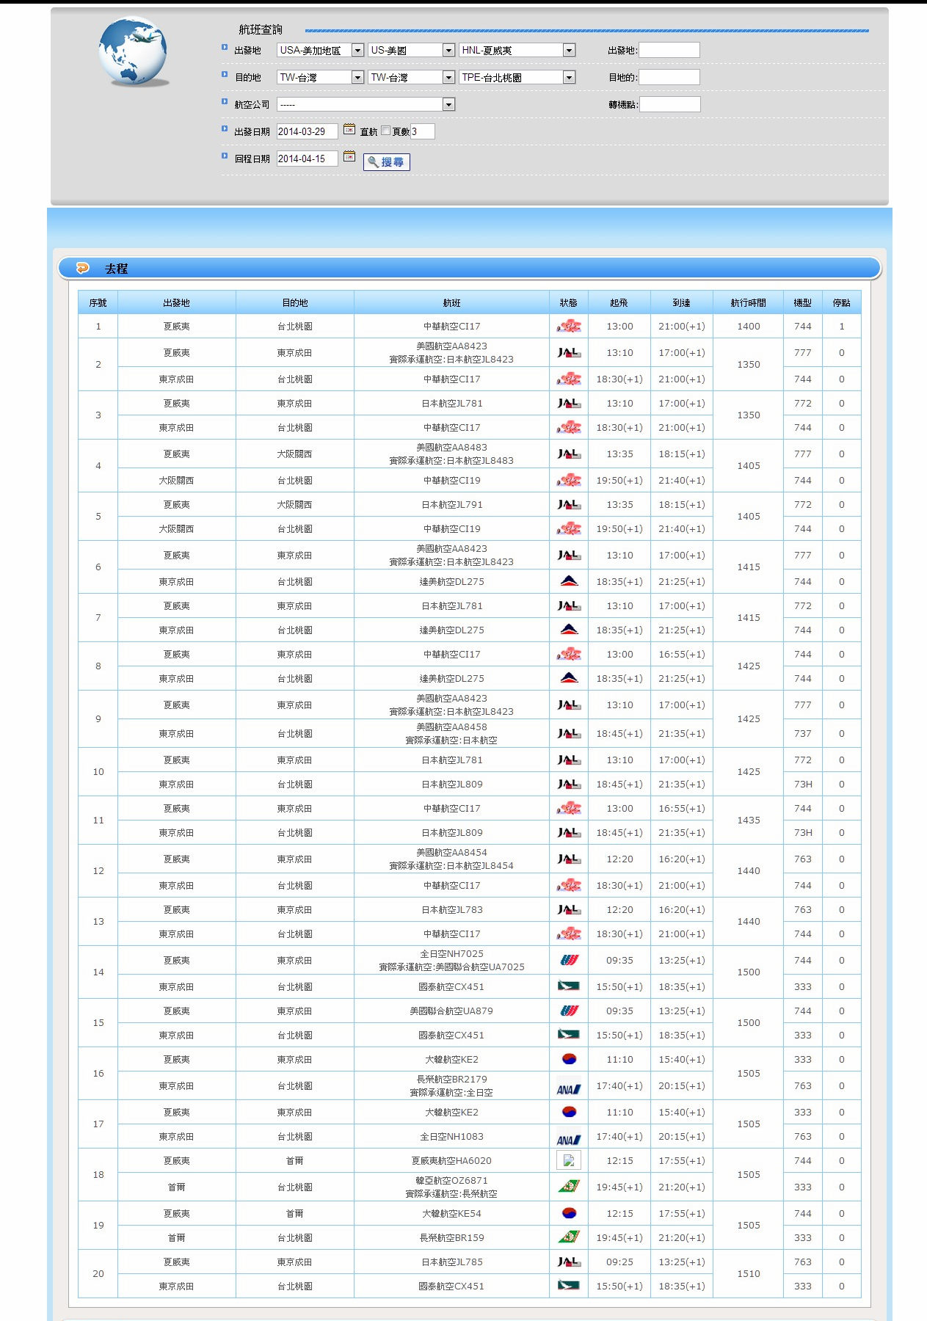The height and width of the screenshot is (1321, 927).
Task: Click the 機型 column header
Action: click(x=803, y=302)
